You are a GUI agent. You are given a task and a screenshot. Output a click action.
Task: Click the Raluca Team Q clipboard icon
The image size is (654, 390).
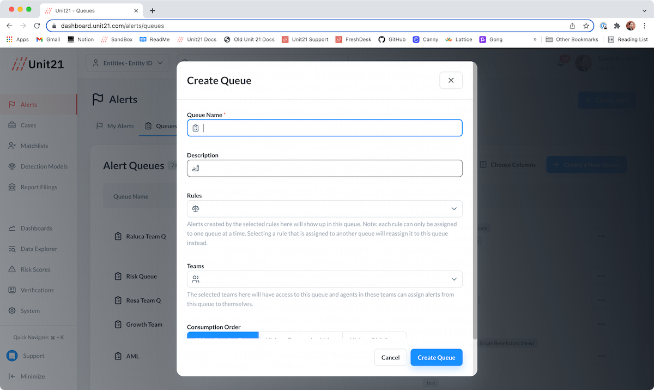118,236
